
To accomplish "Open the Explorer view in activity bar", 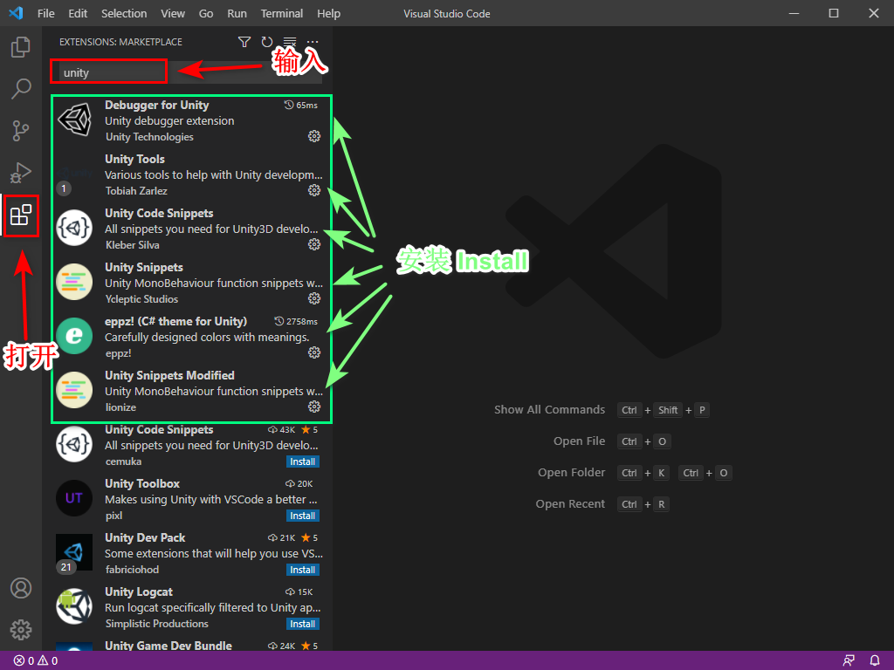I will [x=21, y=47].
